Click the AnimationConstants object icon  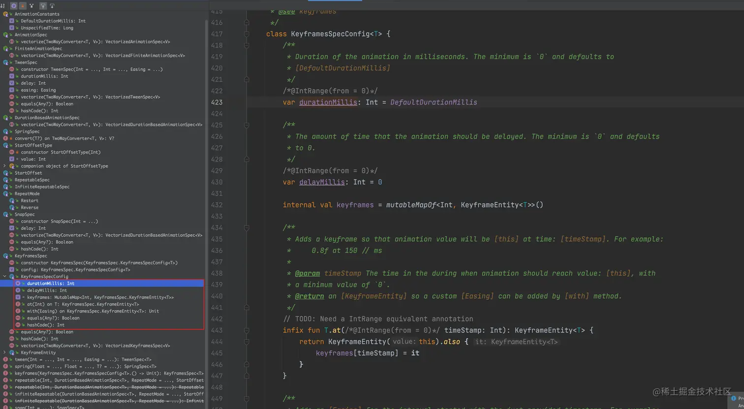click(6, 14)
